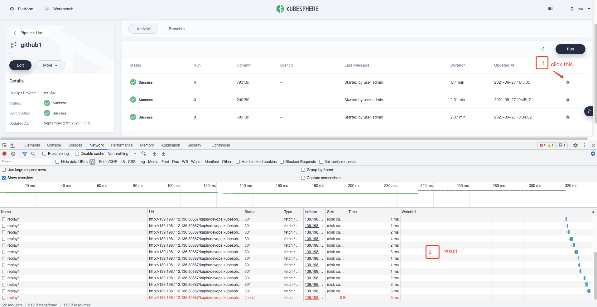The height and width of the screenshot is (307, 597).
Task: Enable the Disable cache checkbox
Action: [x=77, y=153]
